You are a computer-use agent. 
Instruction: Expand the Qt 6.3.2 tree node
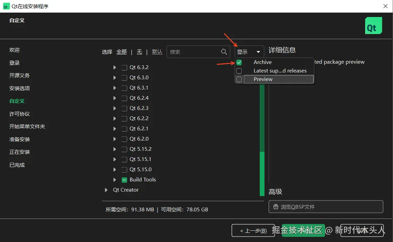[115, 67]
